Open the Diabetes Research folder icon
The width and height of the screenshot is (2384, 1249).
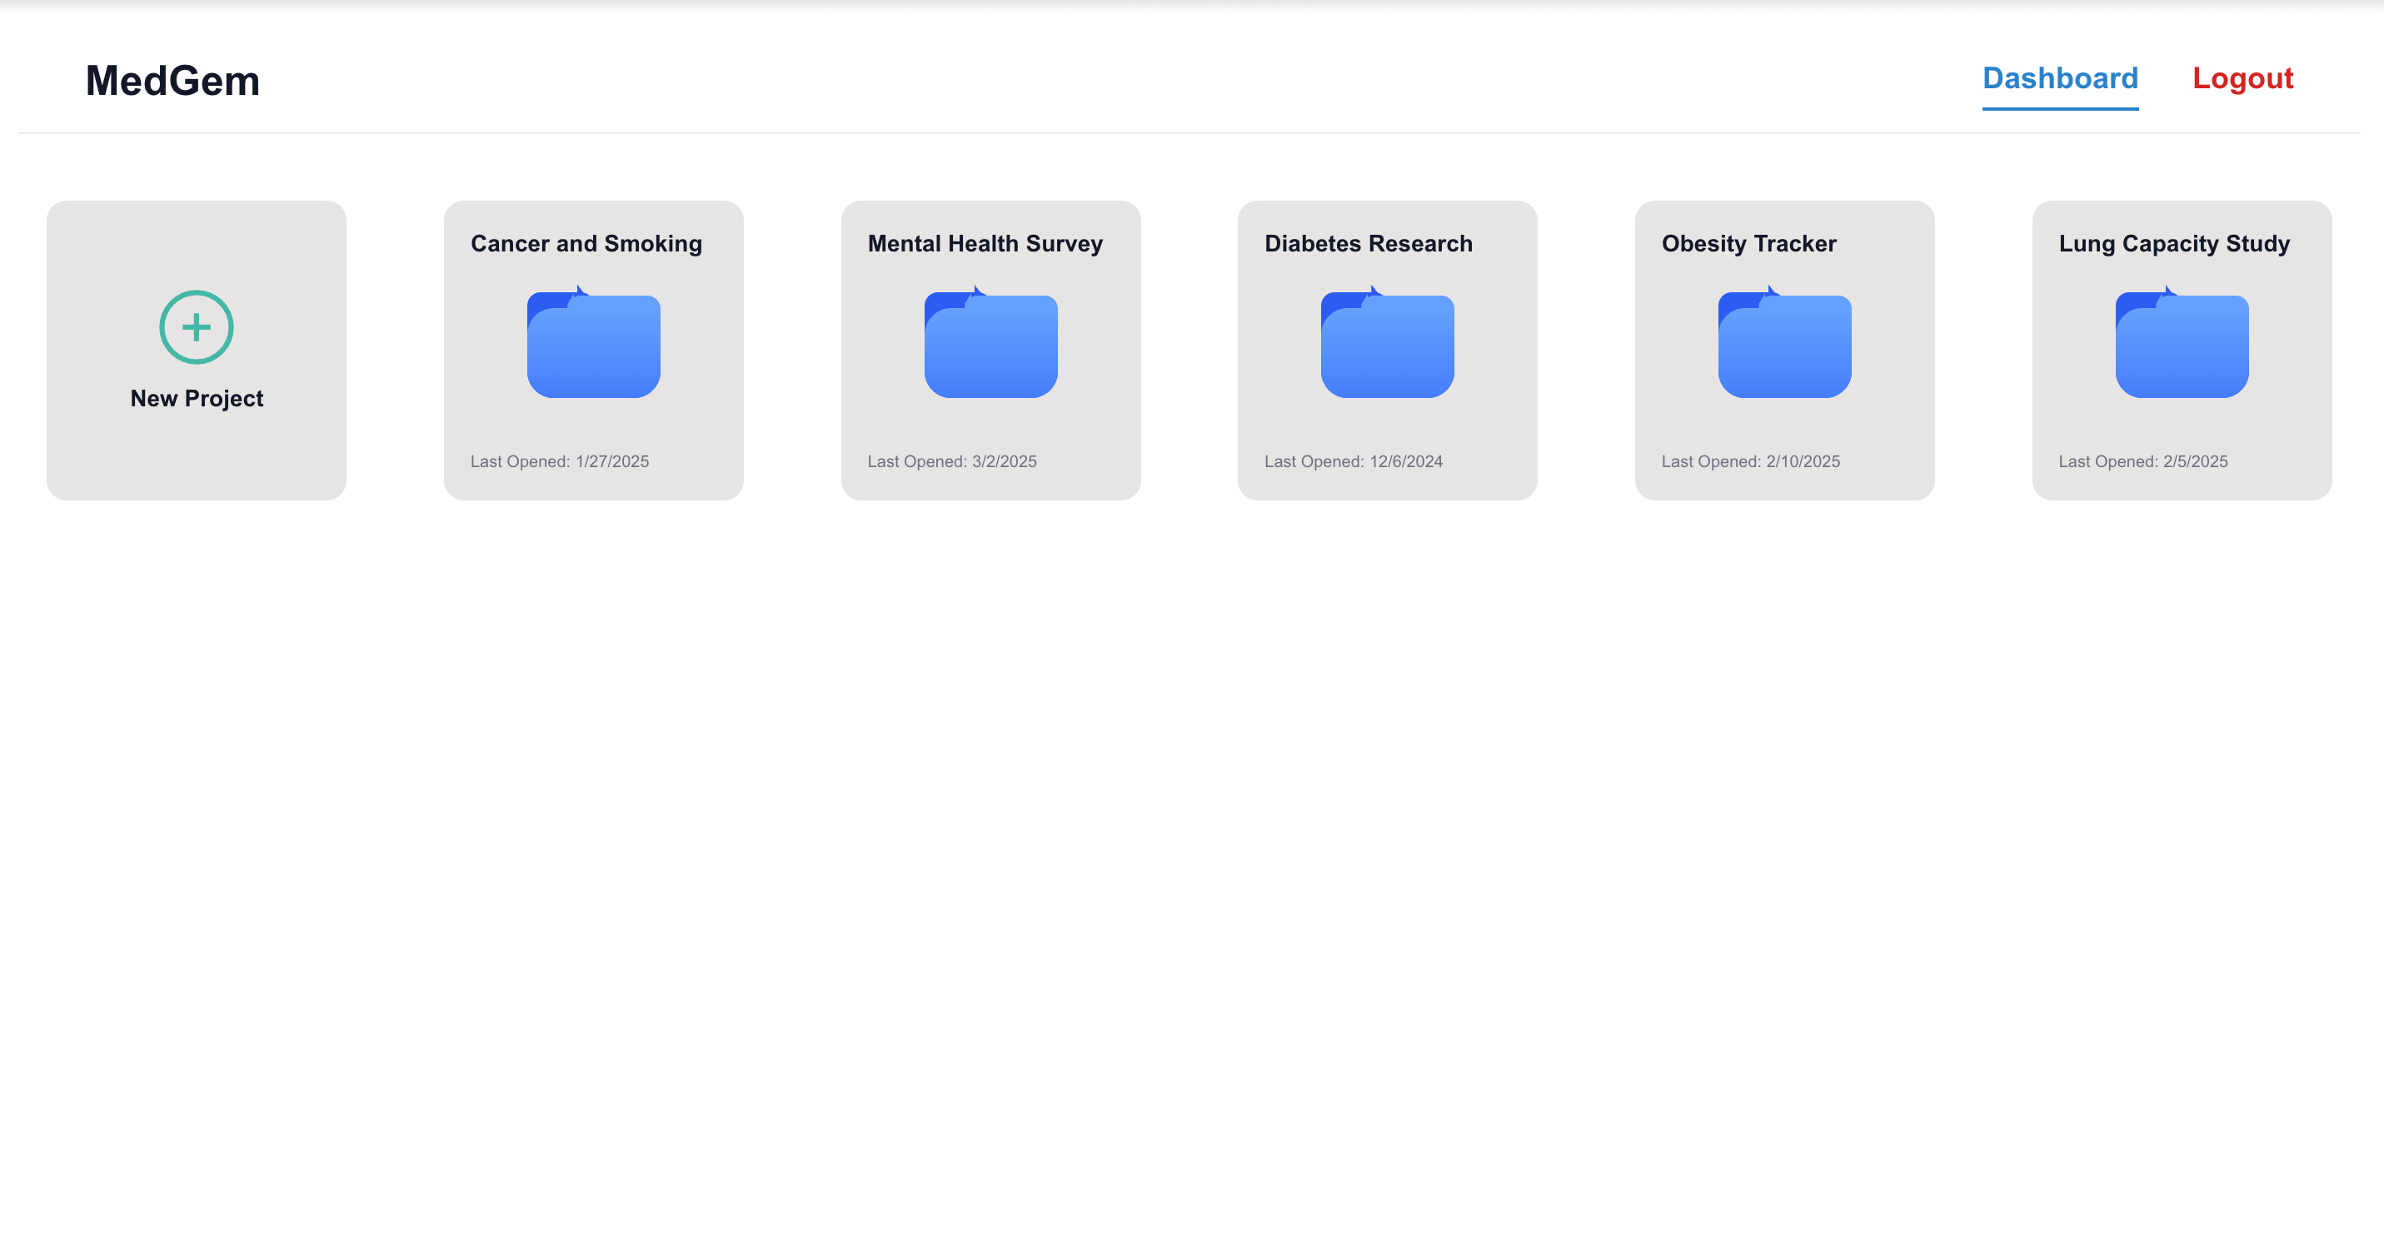(1387, 344)
